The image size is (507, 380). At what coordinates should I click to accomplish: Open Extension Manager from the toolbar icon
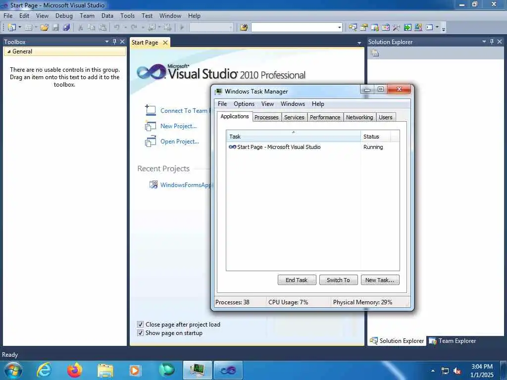tap(418, 28)
